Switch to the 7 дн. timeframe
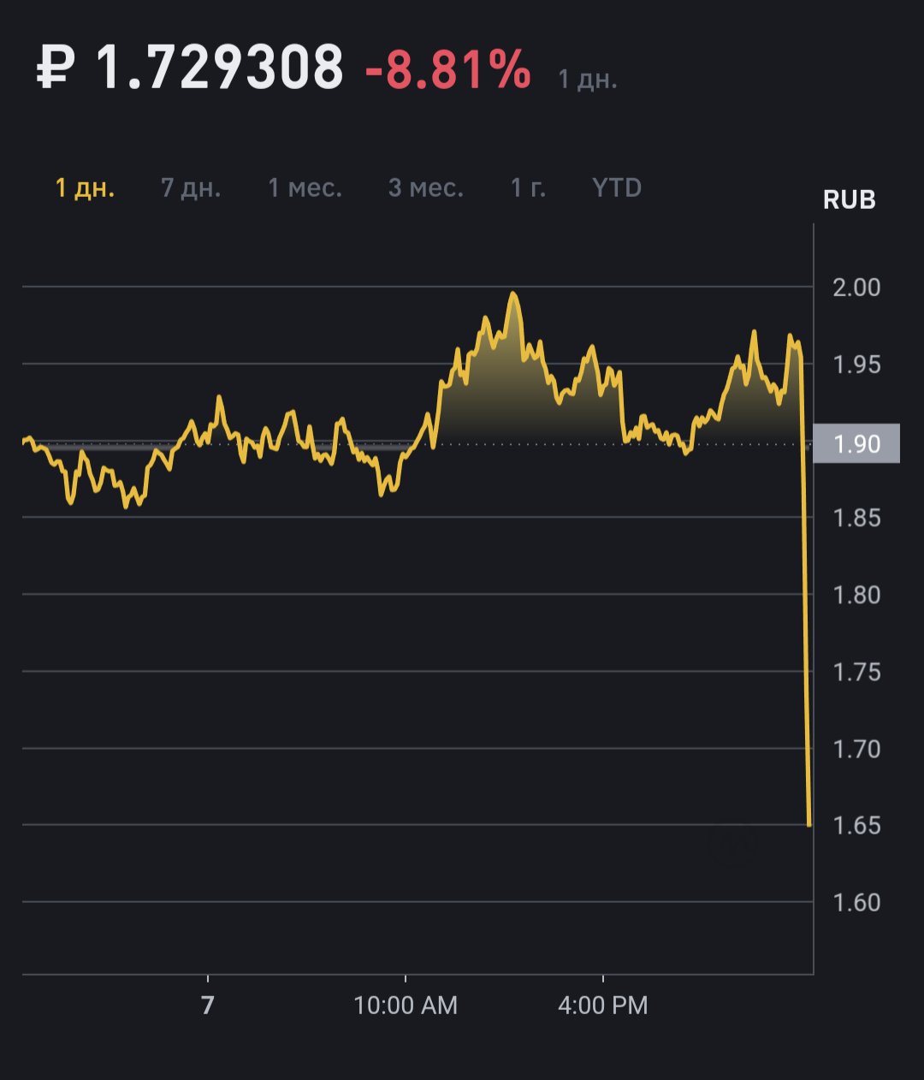 (191, 187)
